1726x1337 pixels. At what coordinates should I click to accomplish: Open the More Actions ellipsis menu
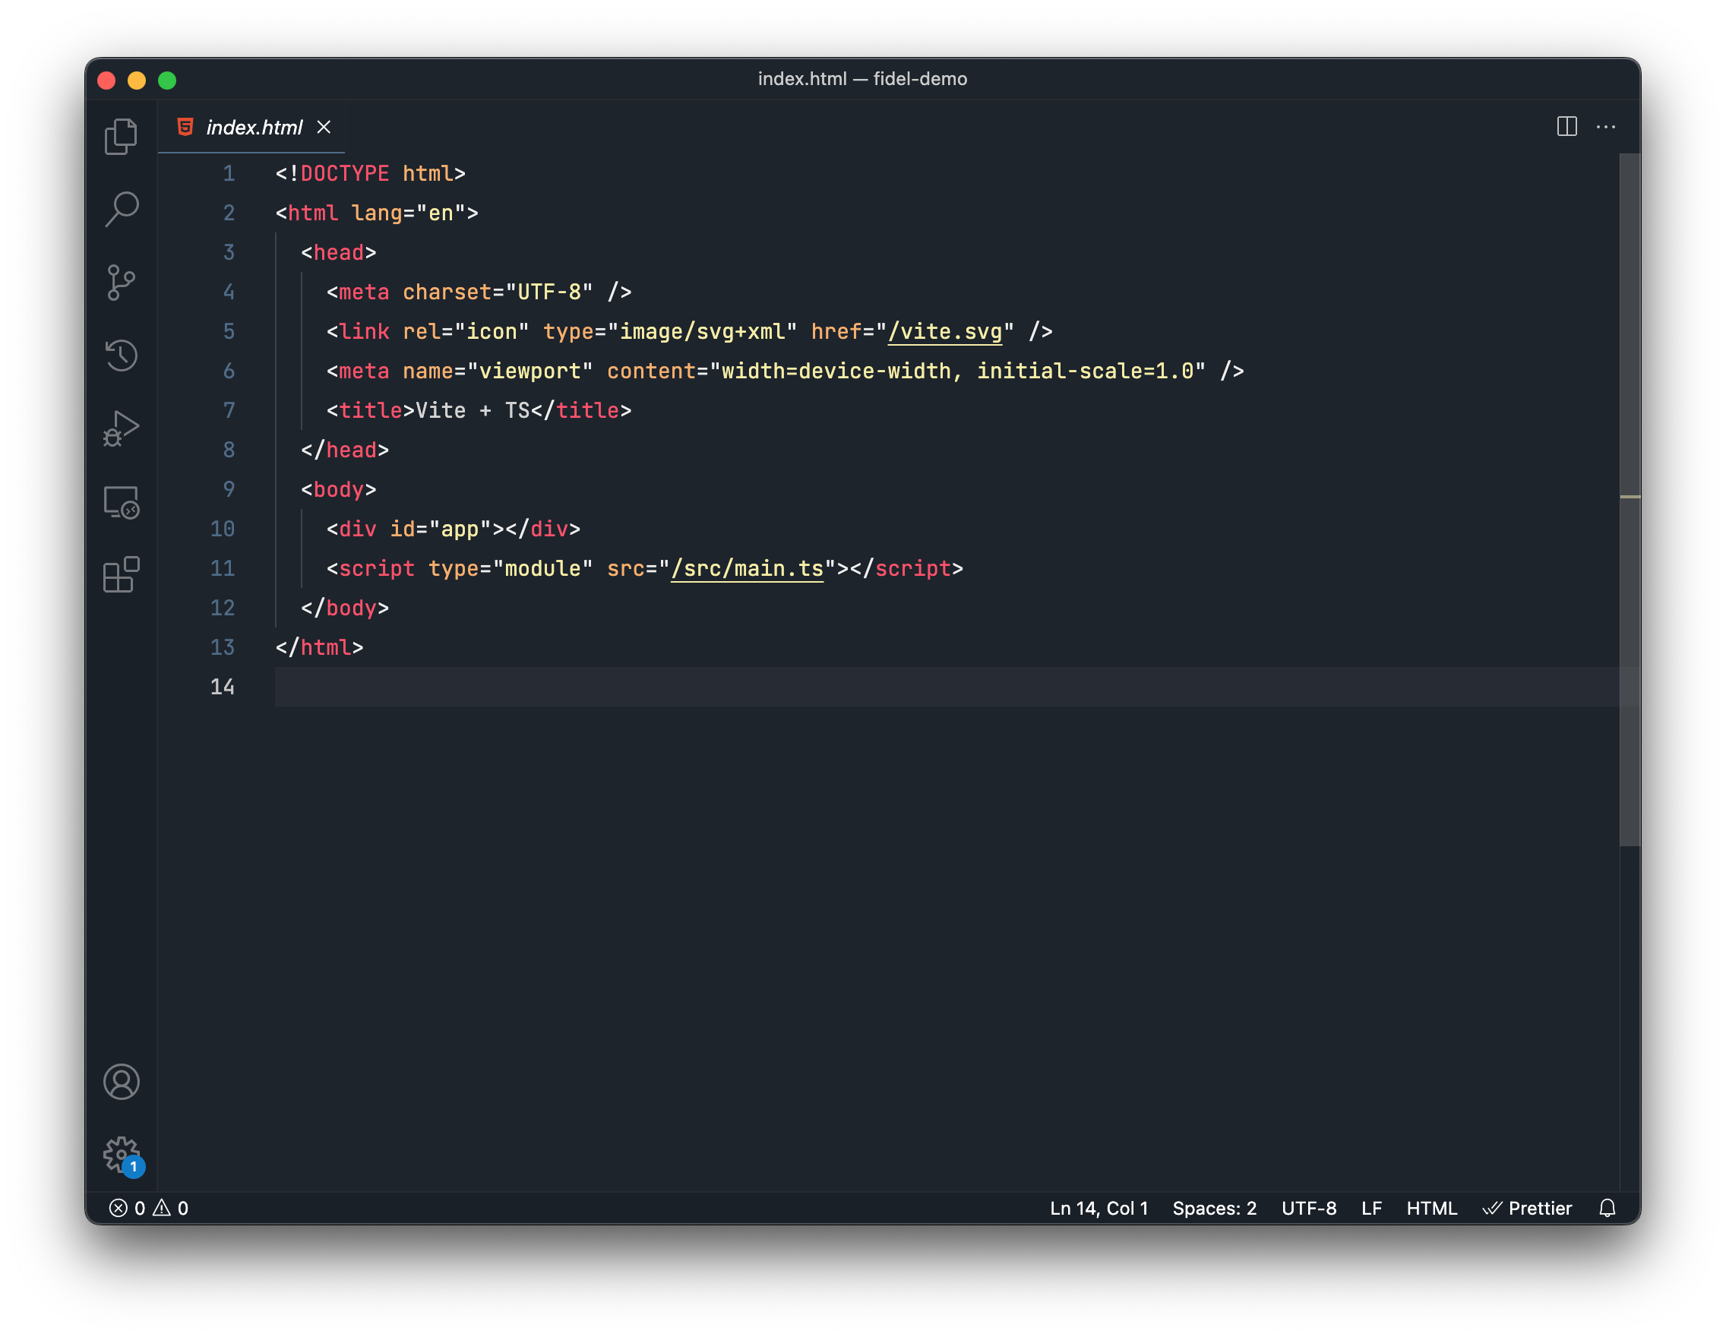coord(1605,126)
